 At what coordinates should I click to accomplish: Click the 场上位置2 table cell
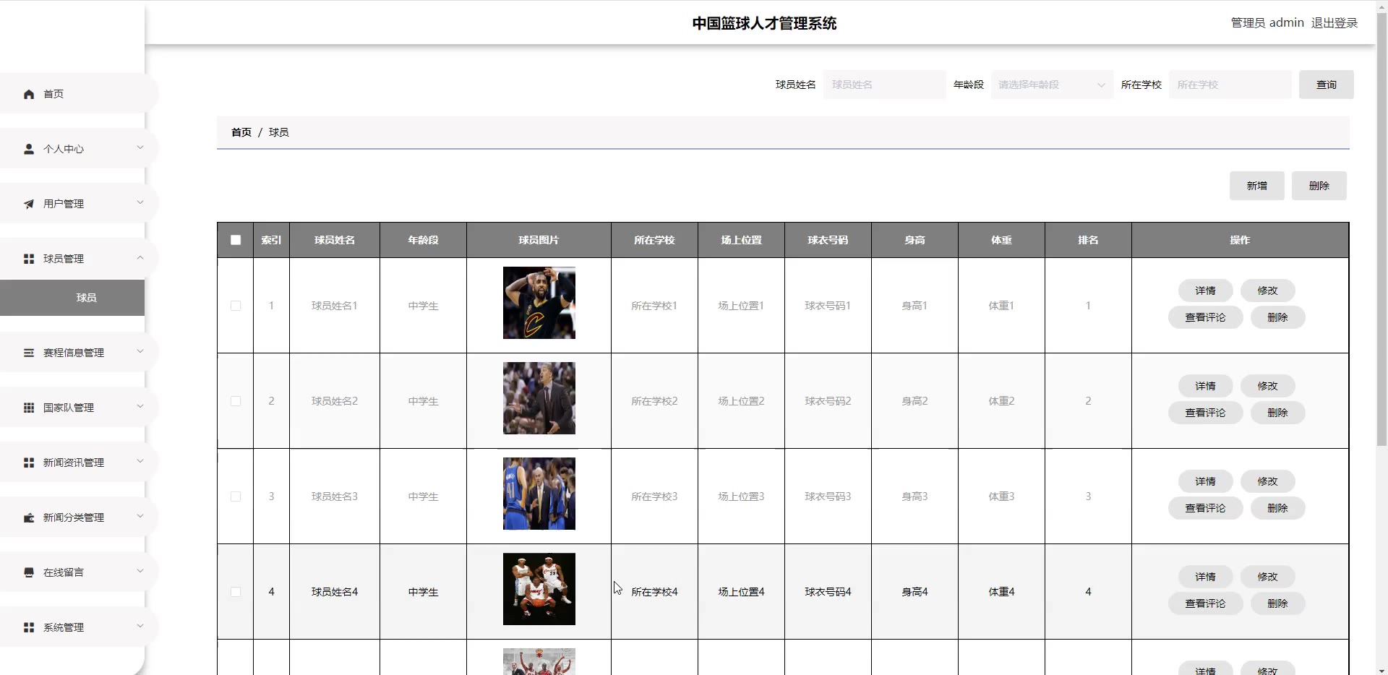[x=741, y=401]
